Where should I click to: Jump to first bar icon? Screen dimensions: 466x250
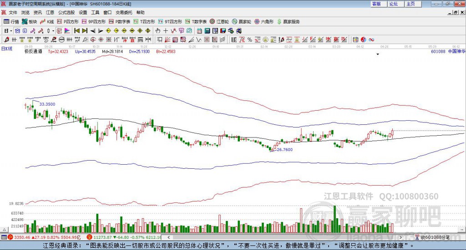coord(77,31)
